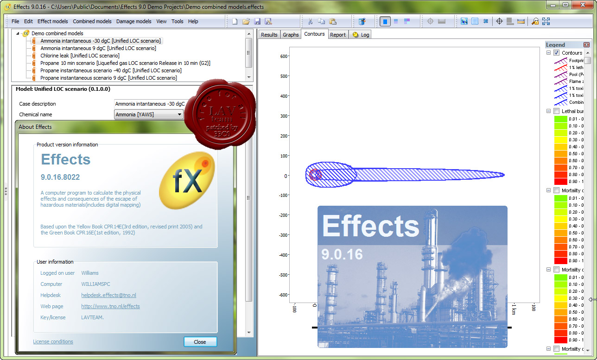Click the Chlorine leak model icon

(x=34, y=56)
